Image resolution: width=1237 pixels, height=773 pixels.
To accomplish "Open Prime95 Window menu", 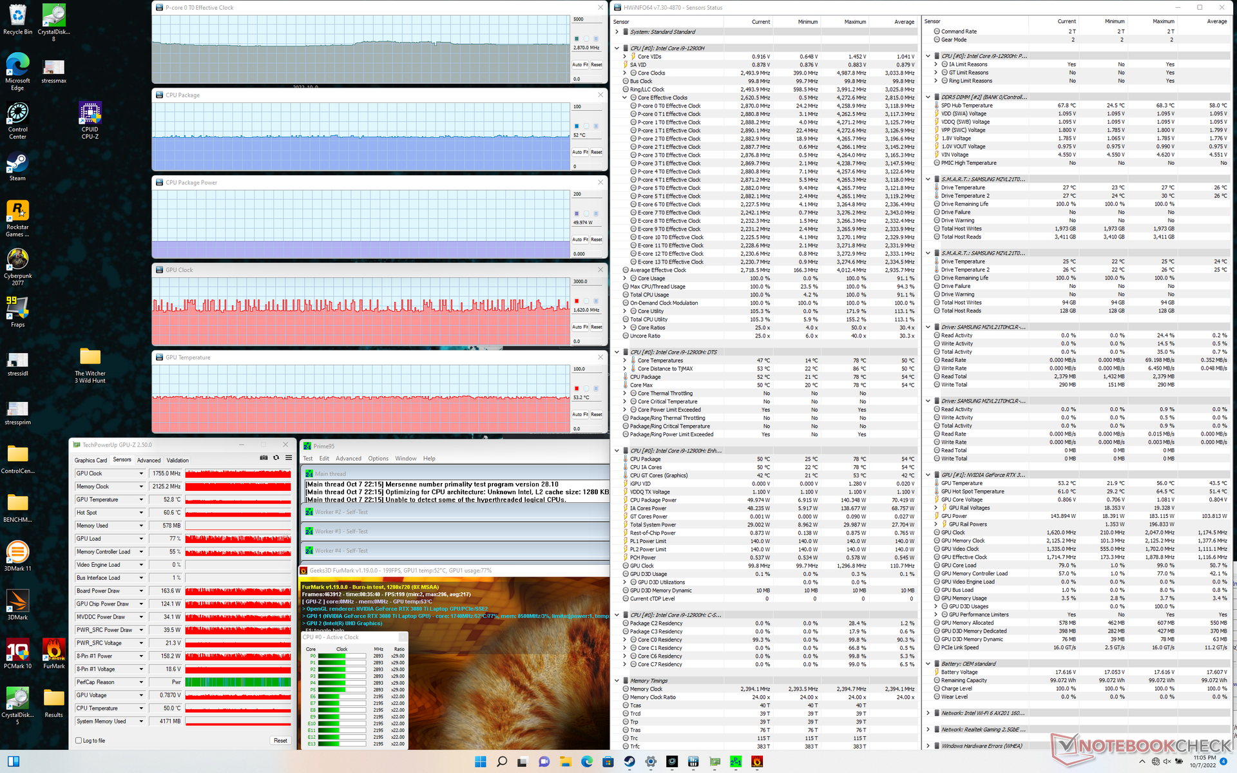I will click(x=405, y=459).
